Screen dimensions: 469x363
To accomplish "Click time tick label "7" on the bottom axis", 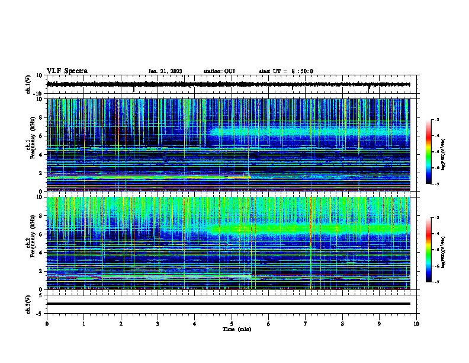I will (x=306, y=324).
